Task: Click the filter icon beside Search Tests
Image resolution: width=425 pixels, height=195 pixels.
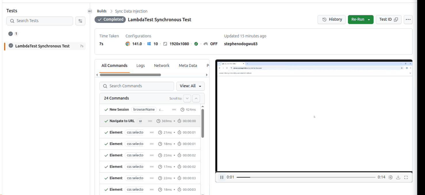Action: tap(80, 21)
